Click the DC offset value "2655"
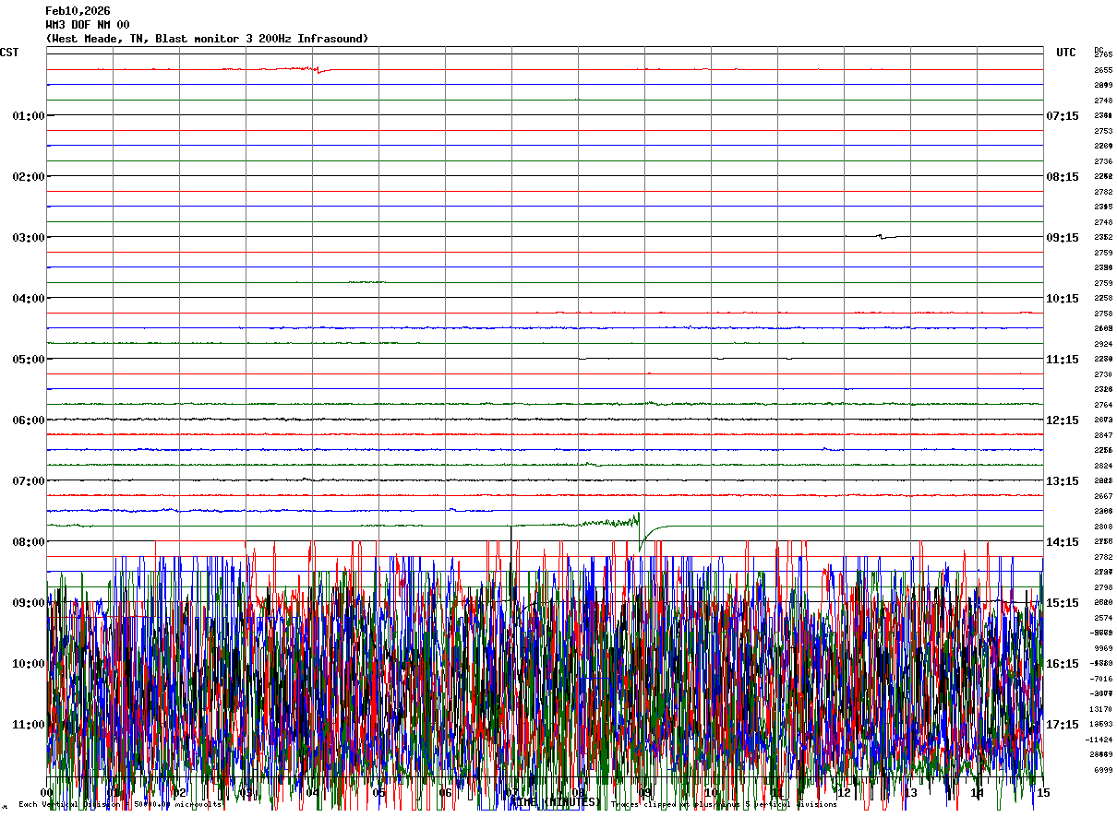This screenshot has height=817, width=1117. pos(1103,70)
